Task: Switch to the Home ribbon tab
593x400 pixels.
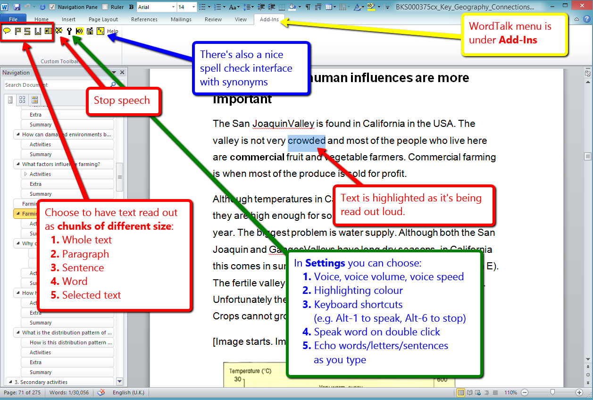Action: tap(42, 19)
